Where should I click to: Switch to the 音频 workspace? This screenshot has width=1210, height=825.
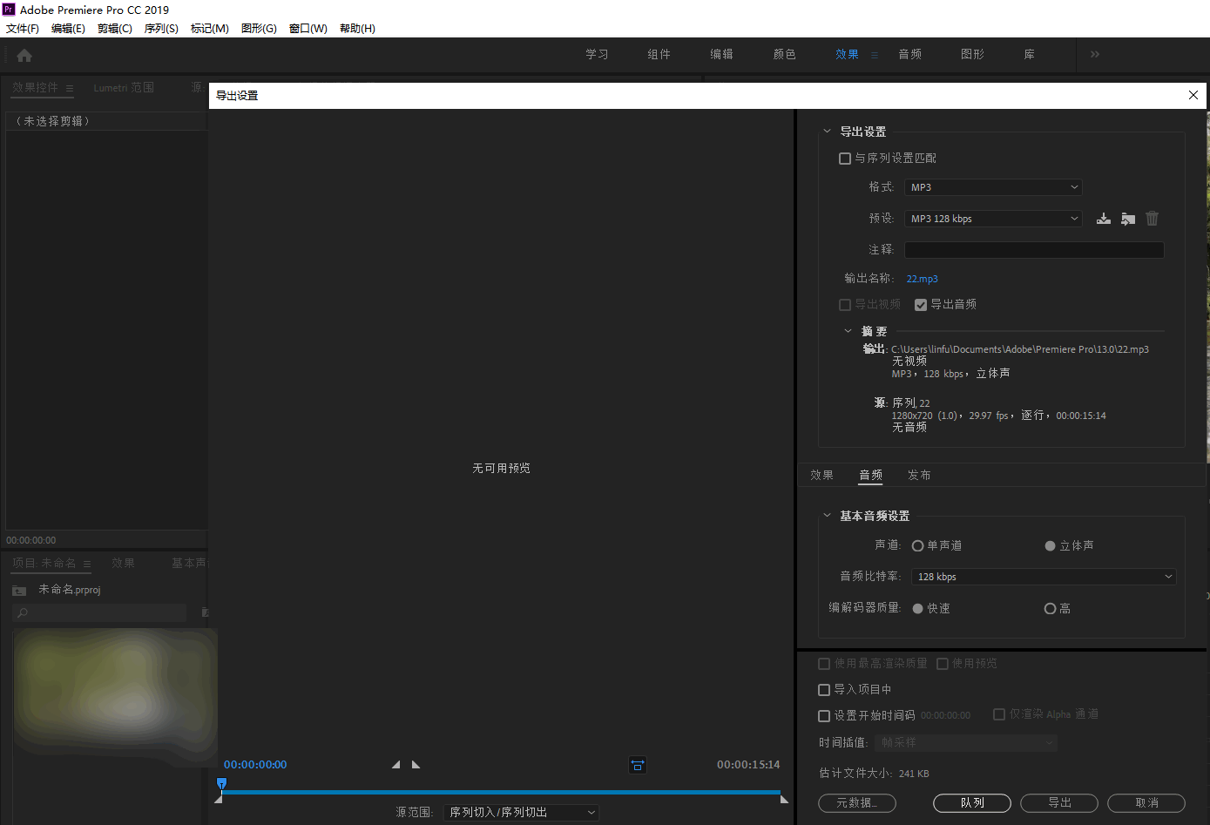click(909, 55)
